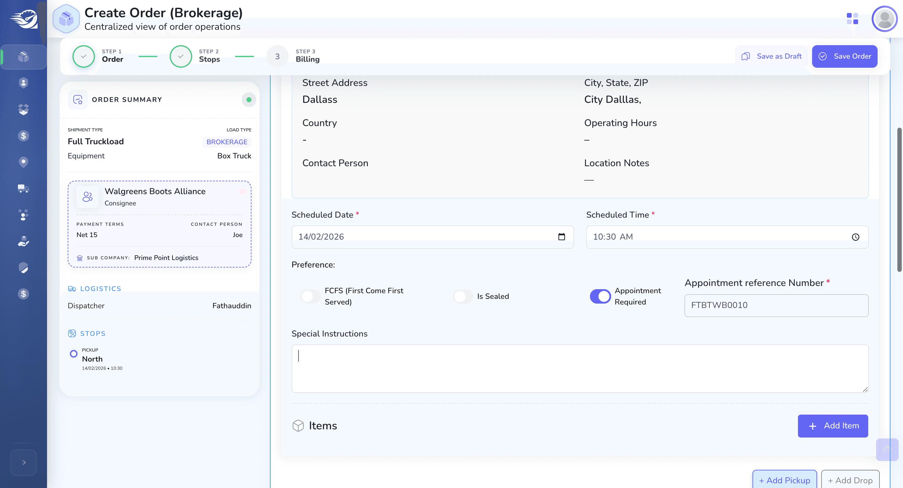
Task: Open the apps grid icon in header
Action: [852, 19]
